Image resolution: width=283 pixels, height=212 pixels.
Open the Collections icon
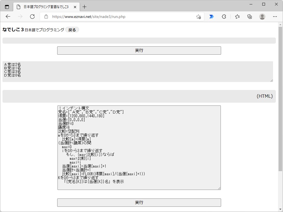click(249, 17)
